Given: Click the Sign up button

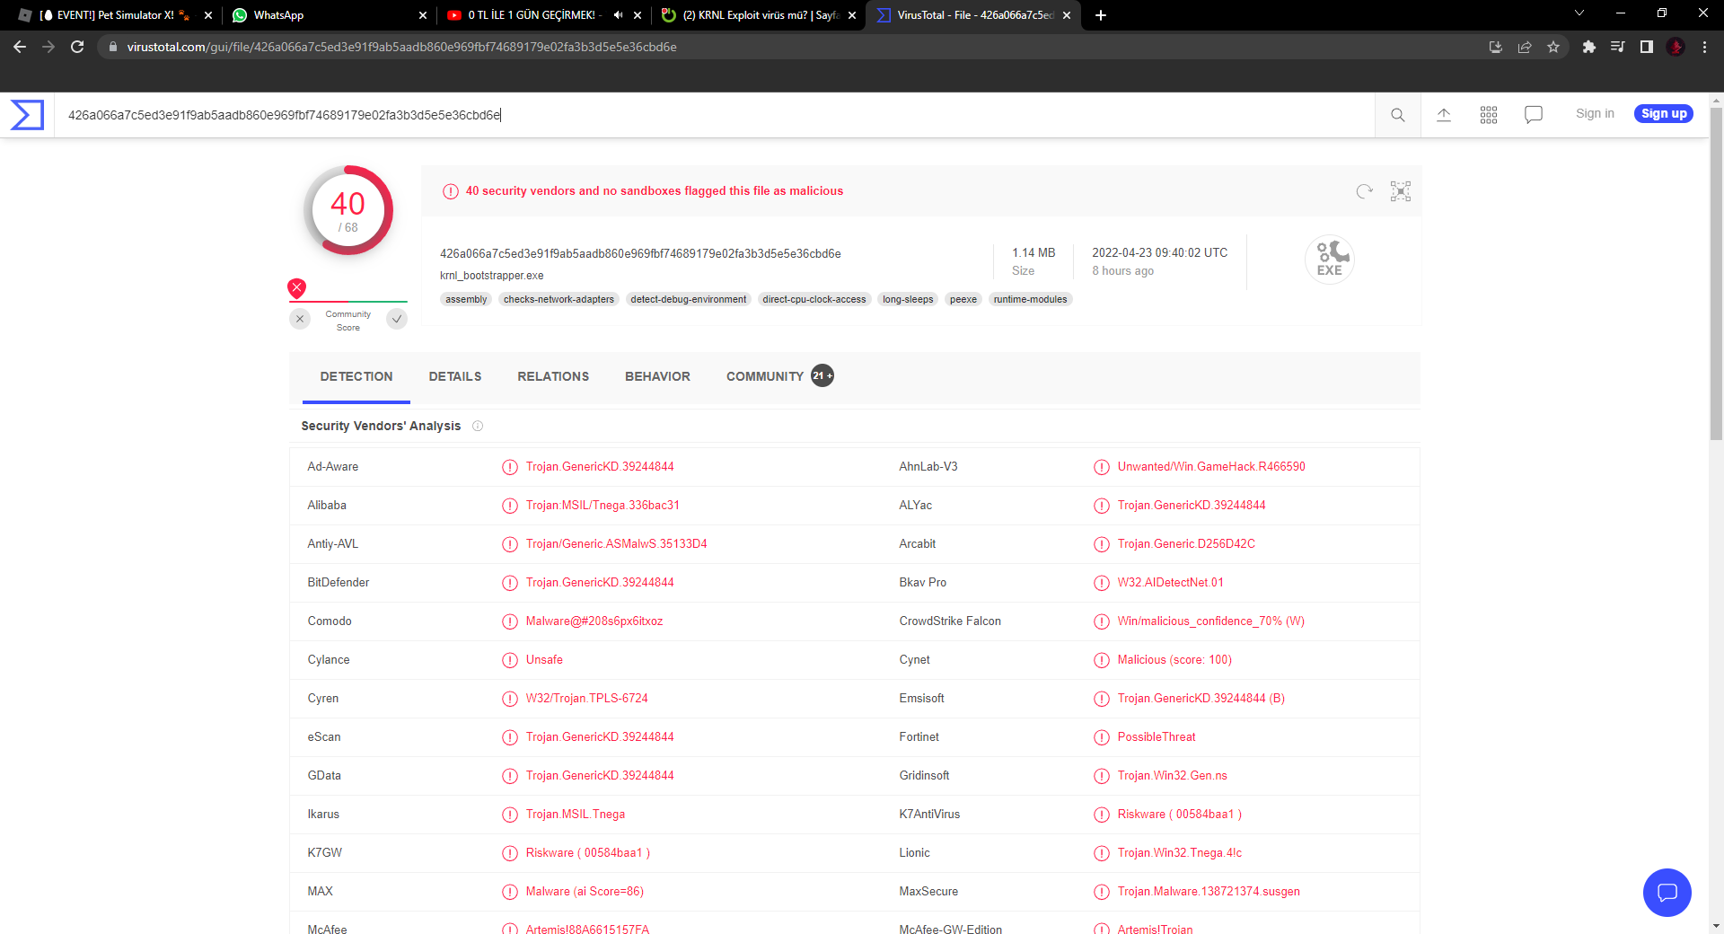Looking at the screenshot, I should [x=1664, y=114].
